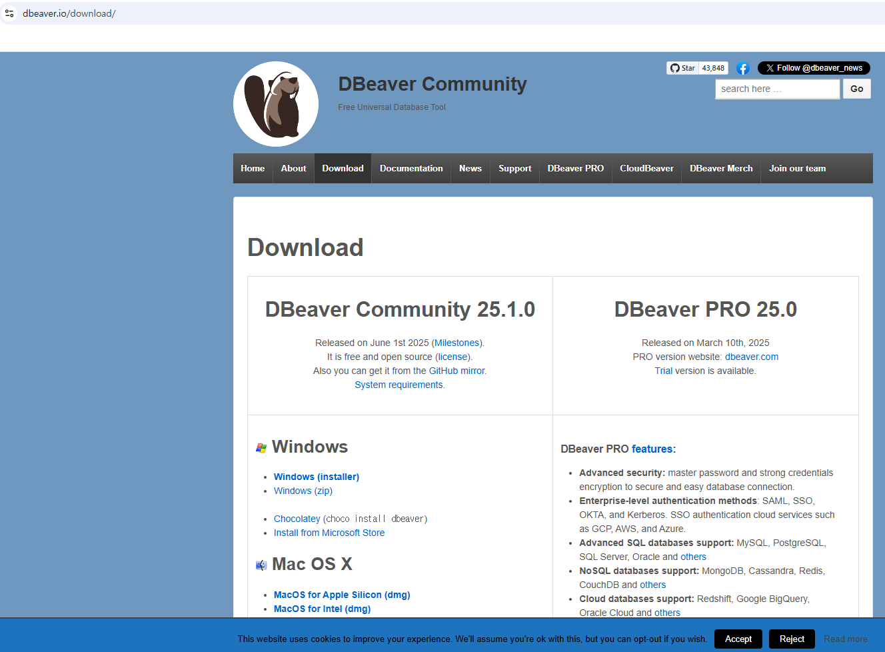The height and width of the screenshot is (652, 885).
Task: Click 'NoSQL databases support:' bullet text
Action: (639, 571)
